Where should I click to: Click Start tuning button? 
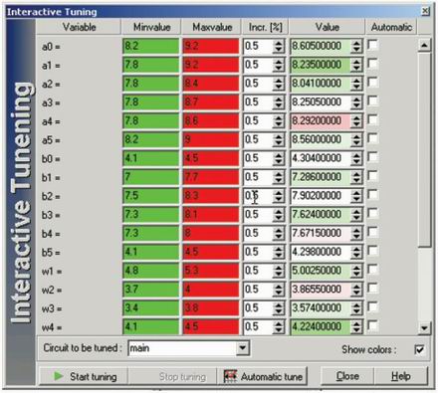[x=84, y=376]
